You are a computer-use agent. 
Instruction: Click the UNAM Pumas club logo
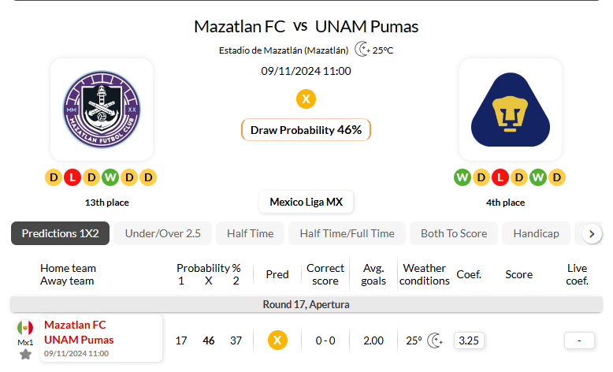click(511, 110)
